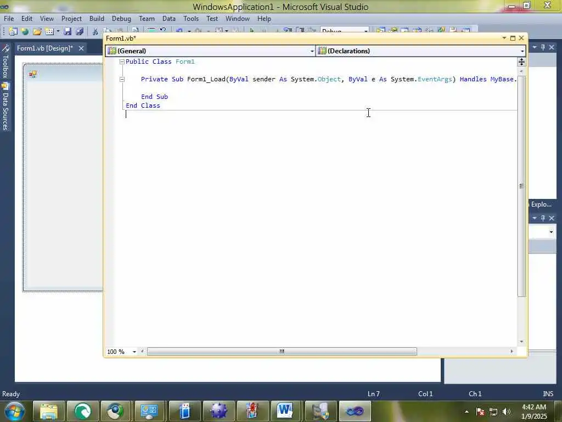562x422 pixels.
Task: Open Microsoft Word from the taskbar
Action: (285, 411)
